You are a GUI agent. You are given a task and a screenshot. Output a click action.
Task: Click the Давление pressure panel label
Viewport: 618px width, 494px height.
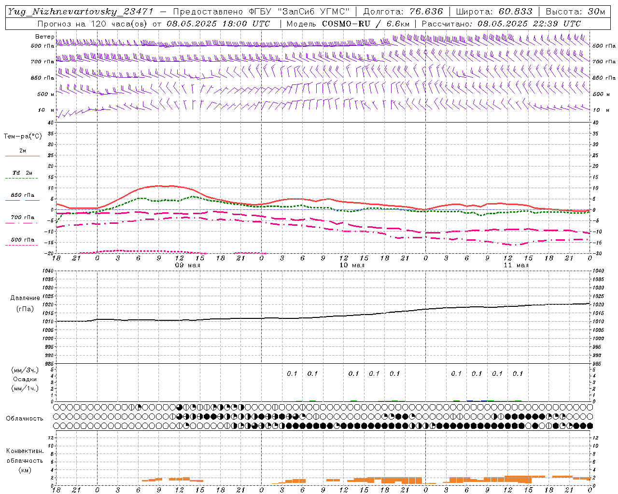pyautogui.click(x=25, y=298)
